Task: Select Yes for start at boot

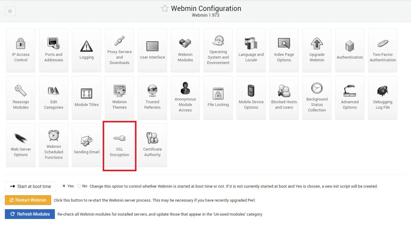Action: tap(64, 186)
